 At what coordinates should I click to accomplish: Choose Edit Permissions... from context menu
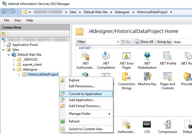point(86,86)
